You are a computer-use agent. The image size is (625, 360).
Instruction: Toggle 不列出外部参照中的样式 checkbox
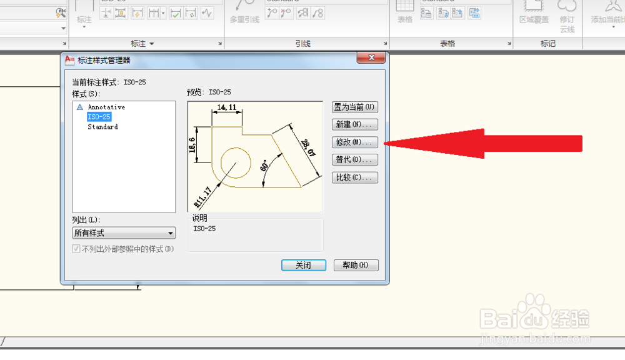coord(76,249)
